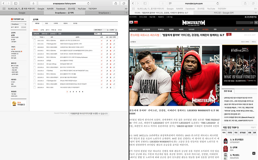Click the snapspace.tistory.com address bar
Screen dimensions: 258x160
tap(64, 4)
